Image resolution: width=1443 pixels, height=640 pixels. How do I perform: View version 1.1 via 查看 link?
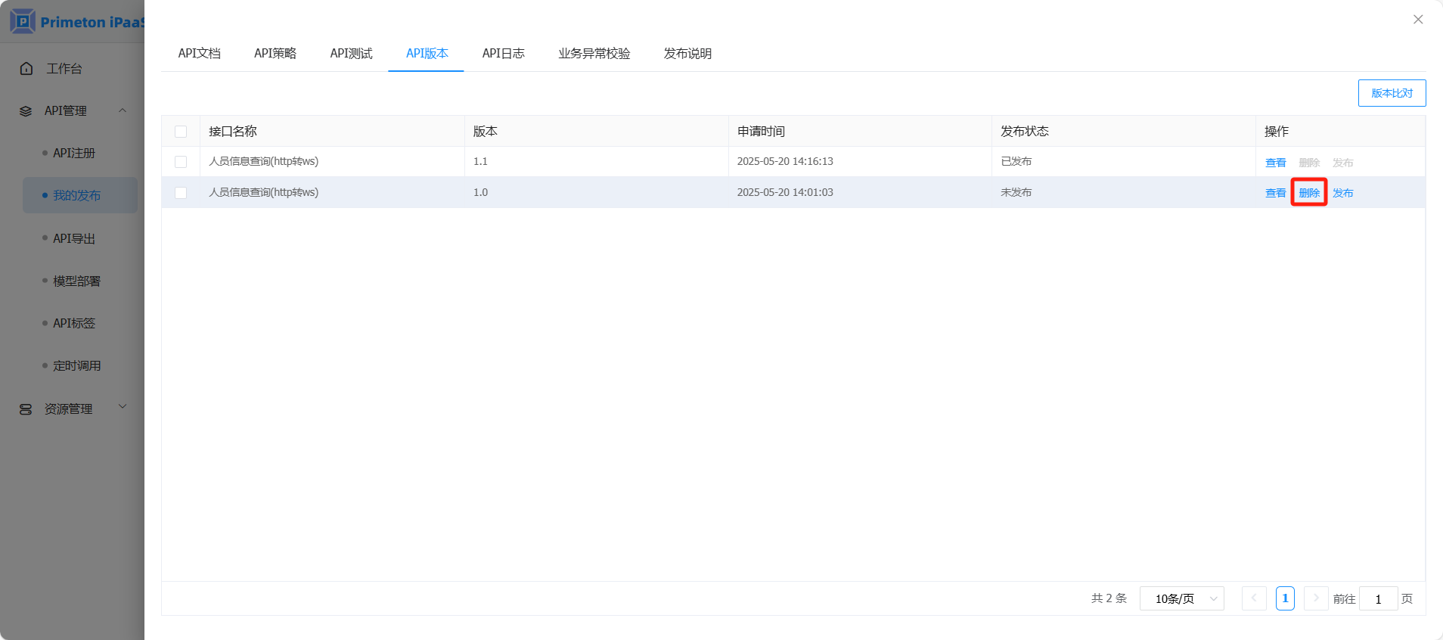[x=1275, y=163]
